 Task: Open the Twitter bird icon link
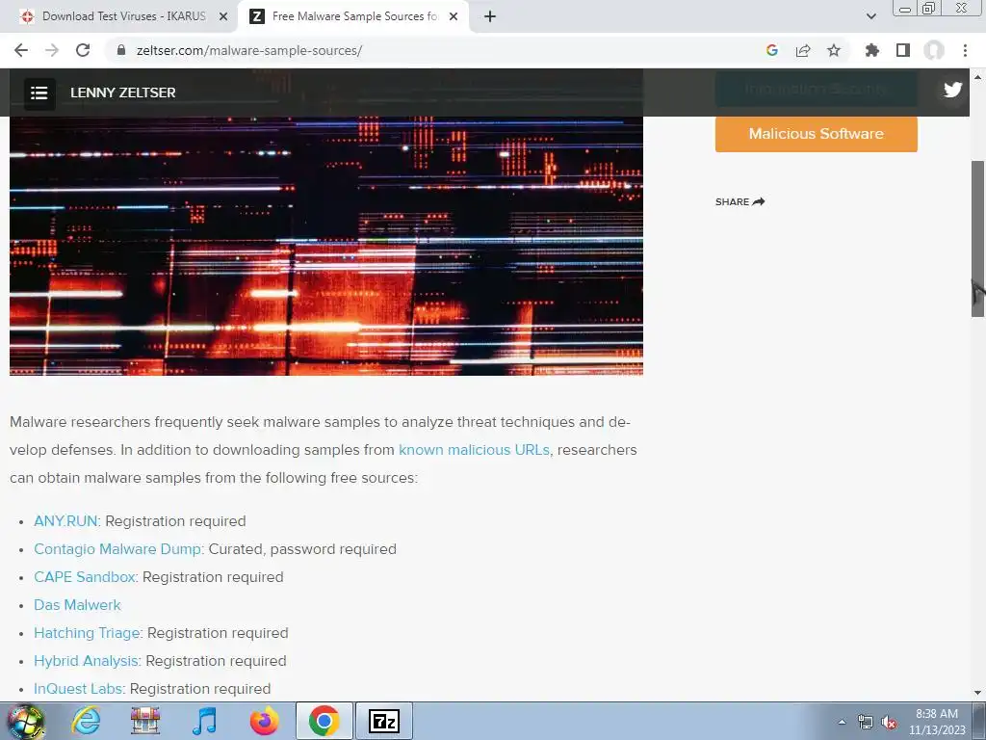(952, 90)
